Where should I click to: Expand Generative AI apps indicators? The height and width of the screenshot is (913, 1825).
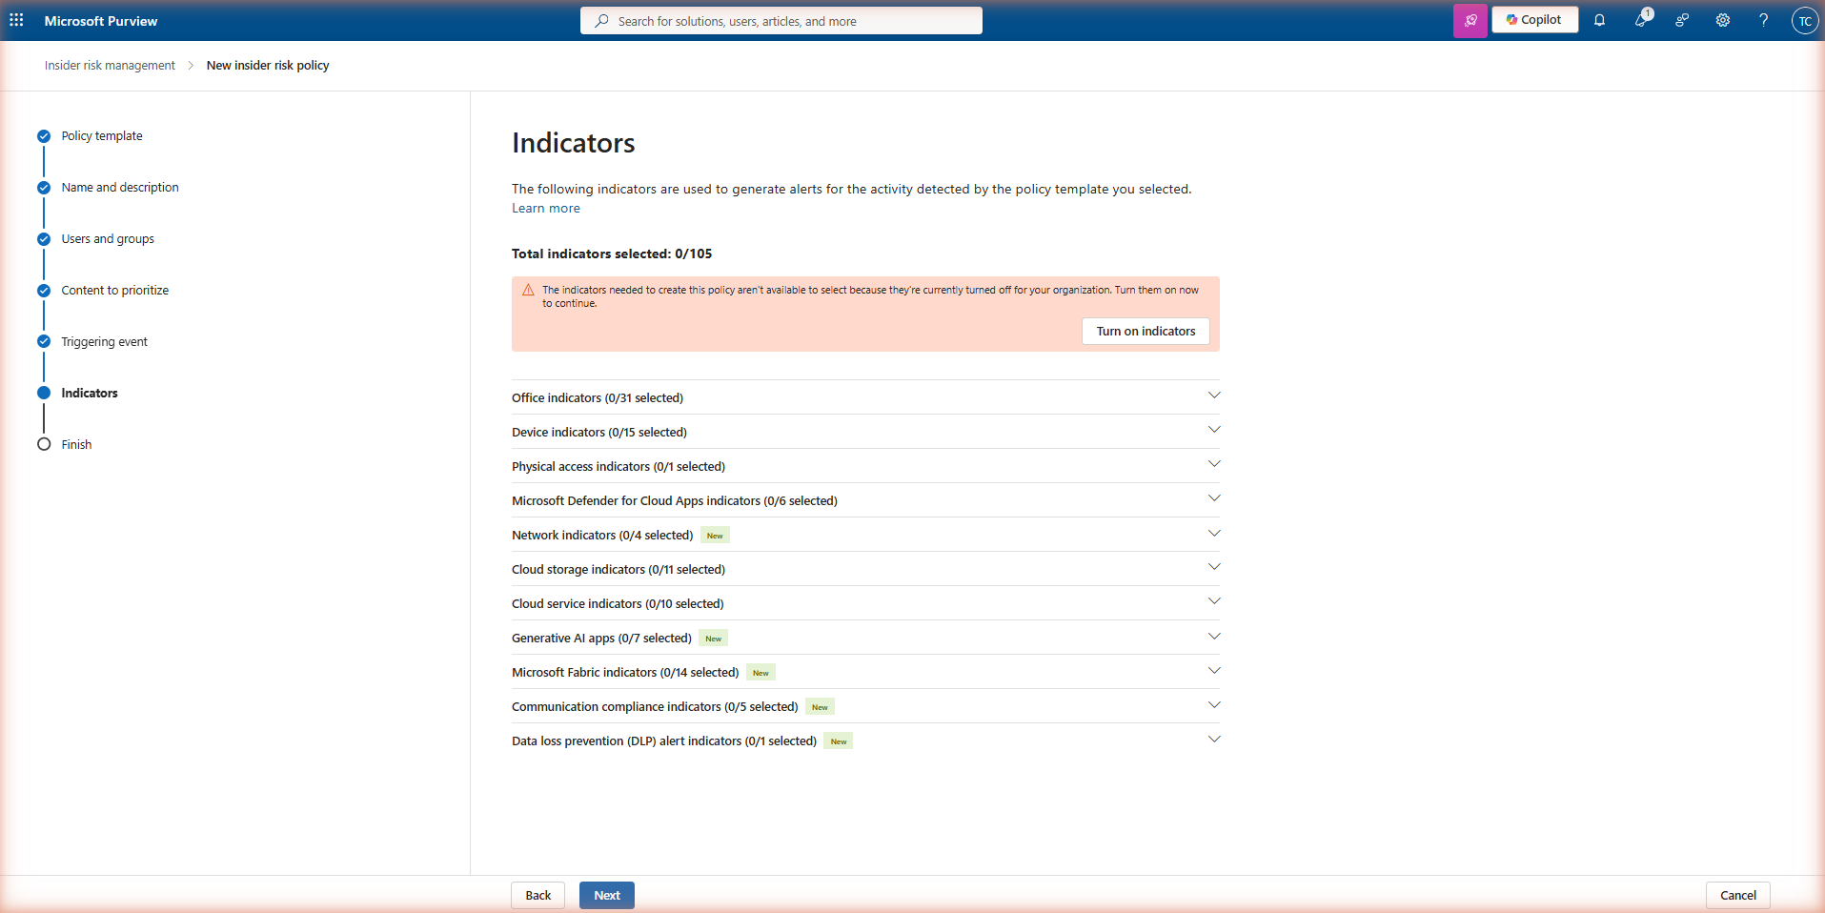[x=1213, y=636]
